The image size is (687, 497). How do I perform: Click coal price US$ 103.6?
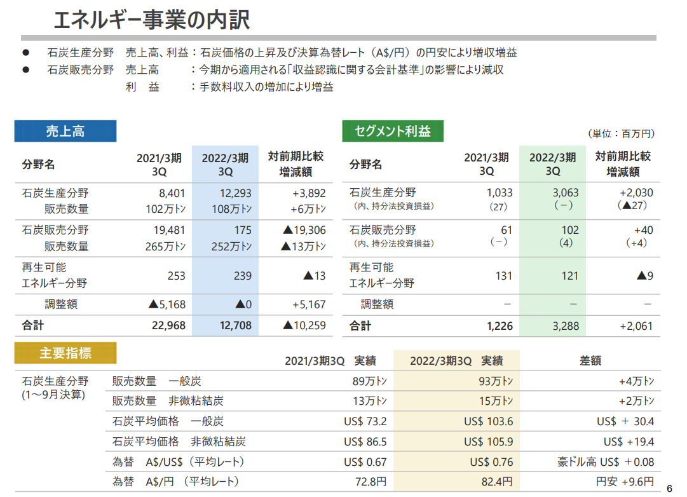point(489,421)
